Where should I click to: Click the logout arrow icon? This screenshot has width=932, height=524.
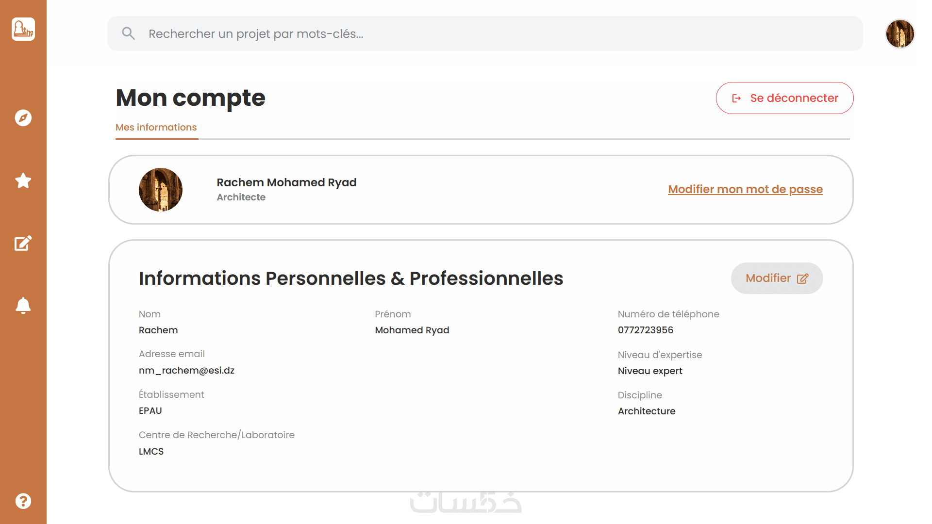pos(736,98)
